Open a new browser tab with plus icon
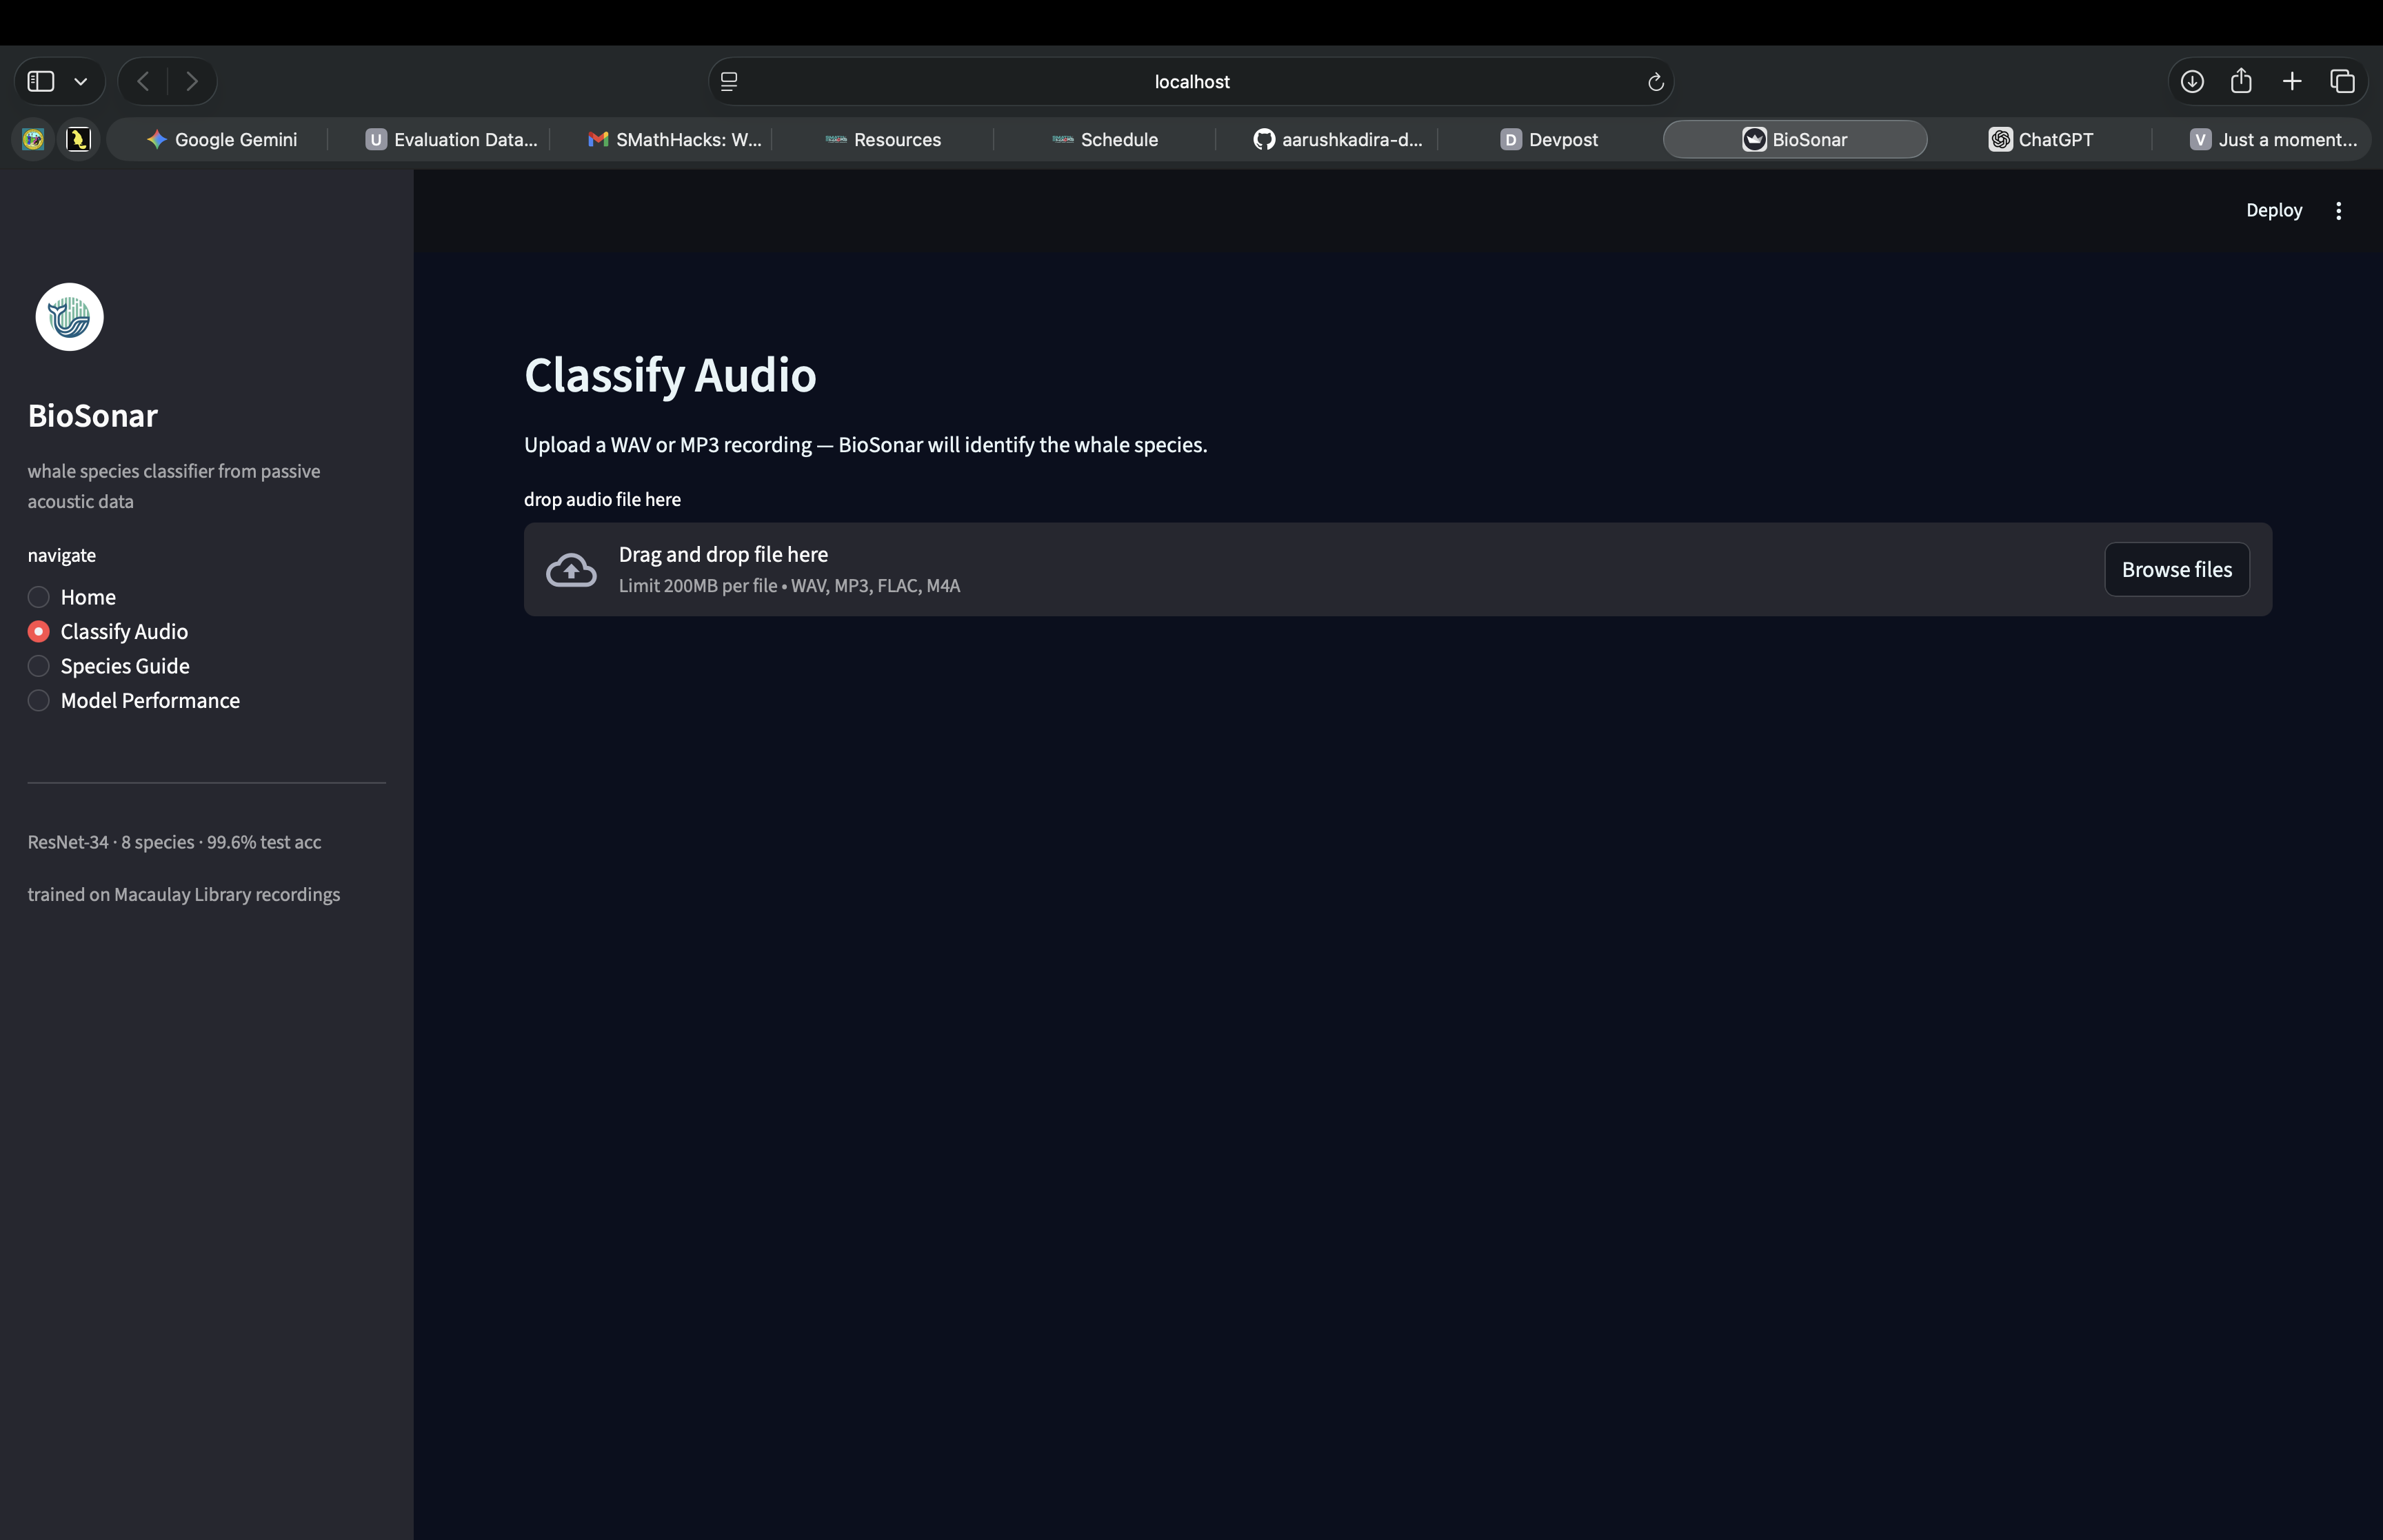 pos(2292,82)
